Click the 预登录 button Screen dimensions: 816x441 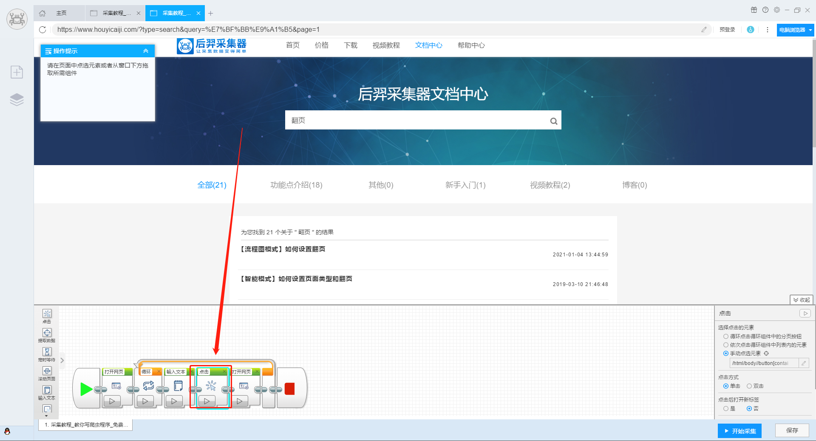tap(727, 30)
